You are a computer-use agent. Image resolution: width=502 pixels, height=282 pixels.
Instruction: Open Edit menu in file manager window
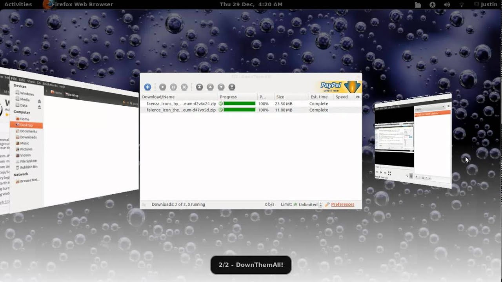pyautogui.click(x=22, y=80)
